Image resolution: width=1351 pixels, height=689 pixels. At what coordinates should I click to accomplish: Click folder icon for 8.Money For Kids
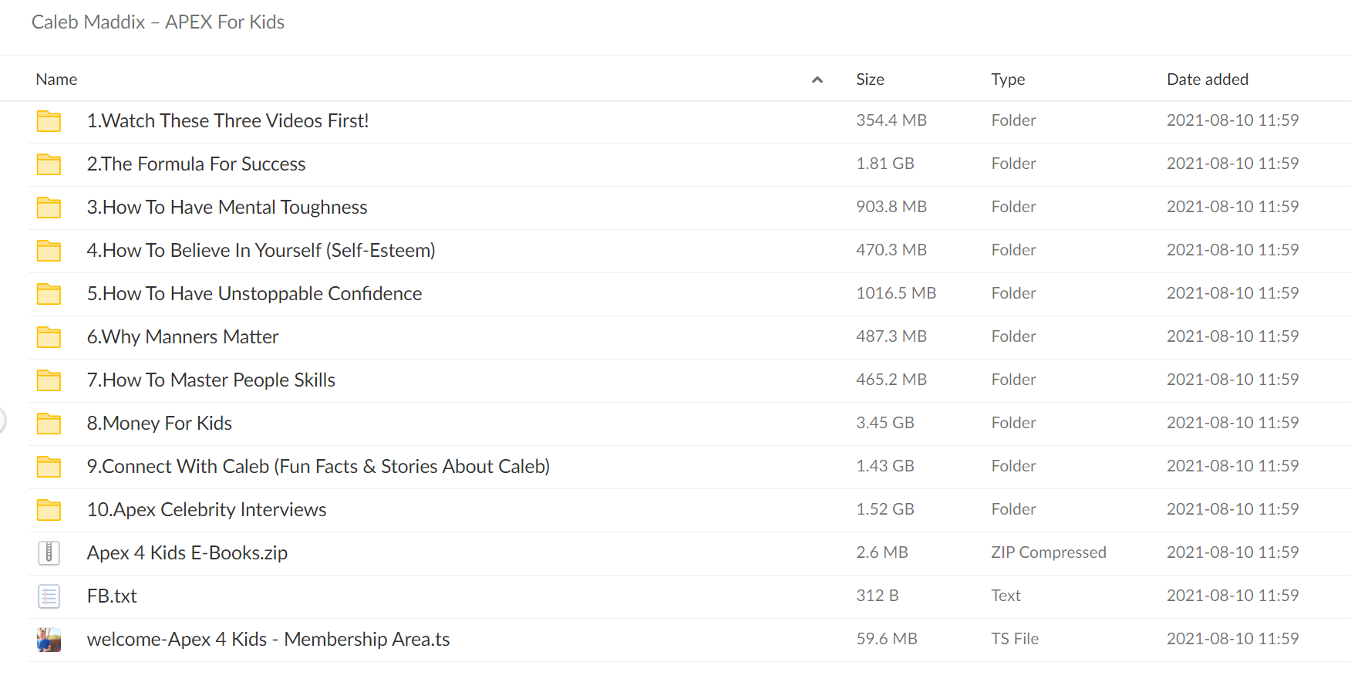49,424
